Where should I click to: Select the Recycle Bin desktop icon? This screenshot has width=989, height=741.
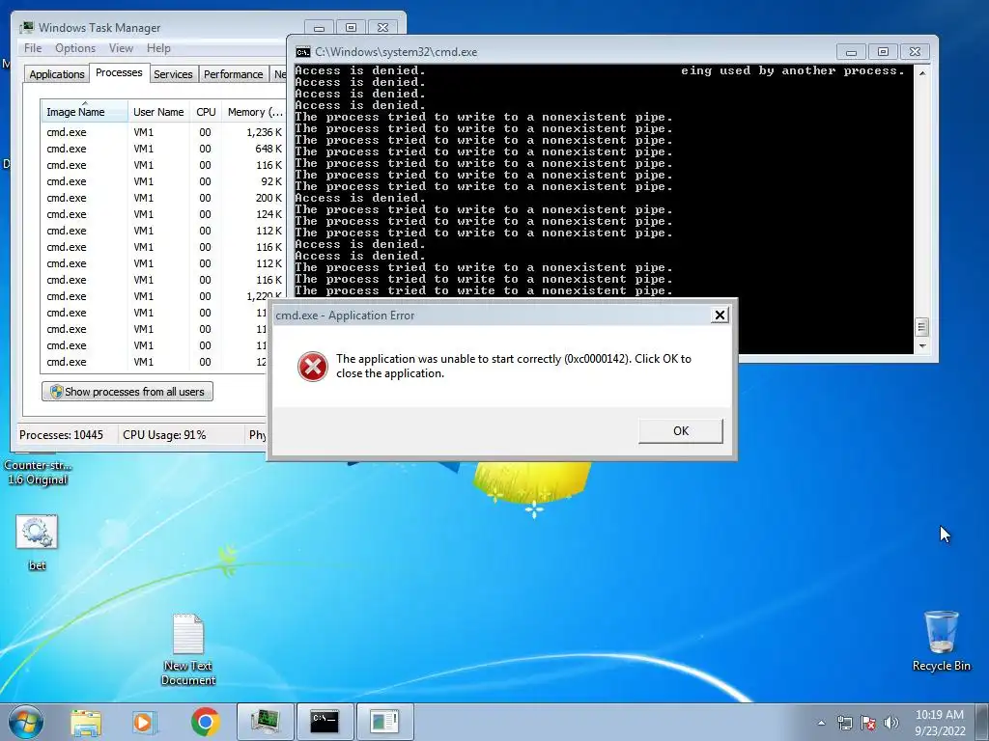click(x=941, y=641)
